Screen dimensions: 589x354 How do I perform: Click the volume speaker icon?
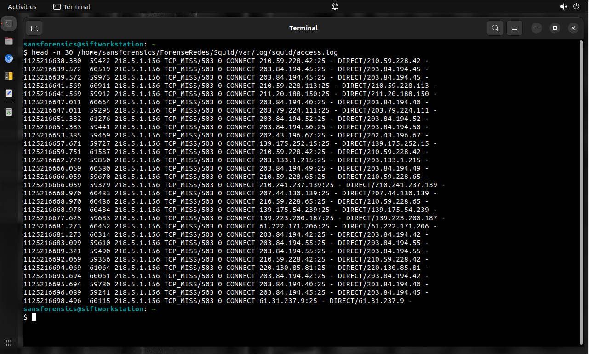point(563,6)
